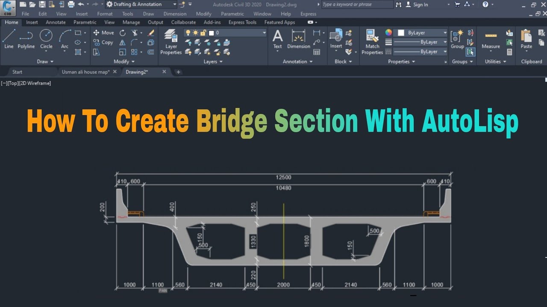Open the linetype ByLayer dropdown
Image resolution: width=547 pixels, height=307 pixels.
pyautogui.click(x=420, y=52)
